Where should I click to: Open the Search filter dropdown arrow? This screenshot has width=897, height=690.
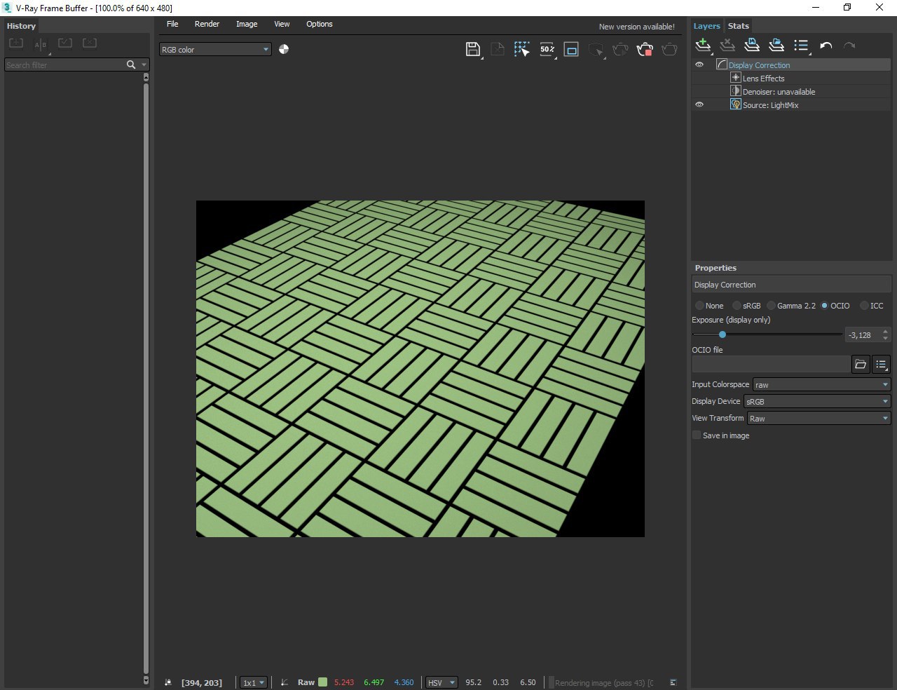(x=144, y=65)
